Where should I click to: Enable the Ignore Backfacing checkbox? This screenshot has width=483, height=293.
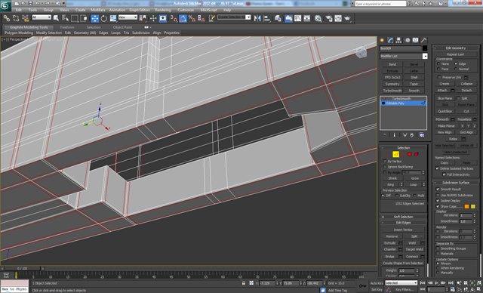pos(385,167)
